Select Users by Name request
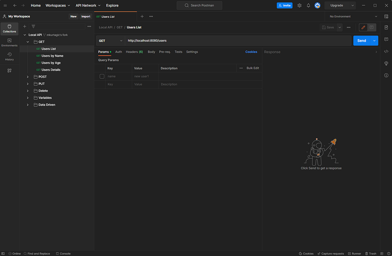 (x=52, y=56)
